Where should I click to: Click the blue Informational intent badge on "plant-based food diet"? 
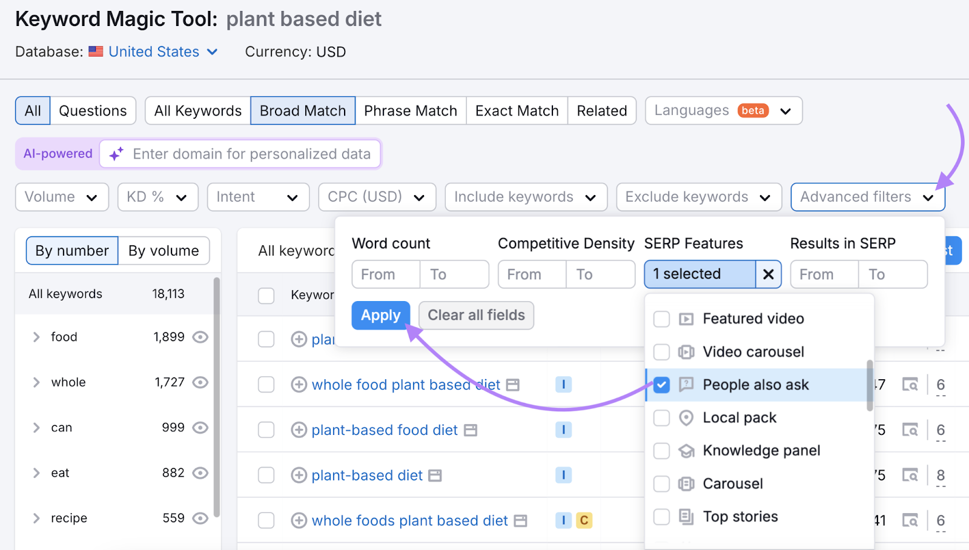point(564,429)
